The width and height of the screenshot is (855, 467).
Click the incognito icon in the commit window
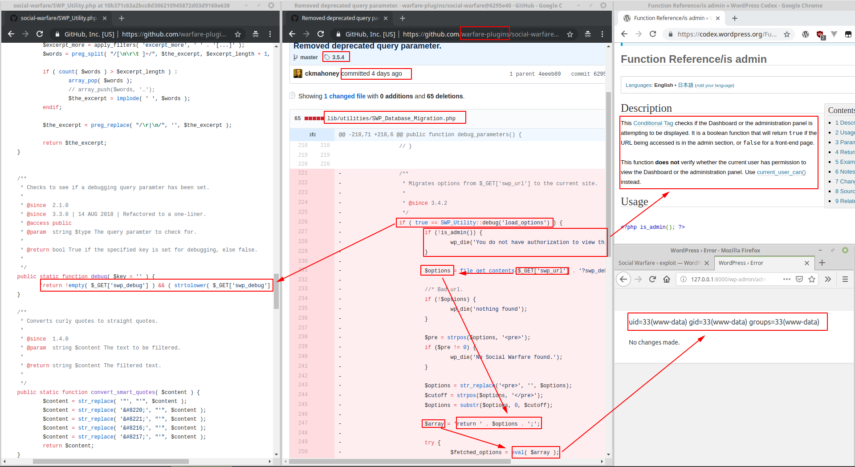(x=588, y=34)
